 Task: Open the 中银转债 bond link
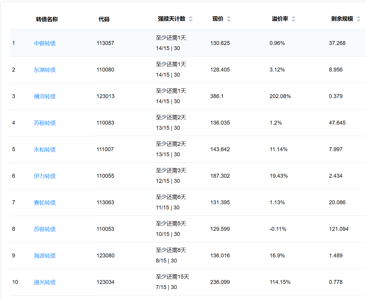[45, 43]
